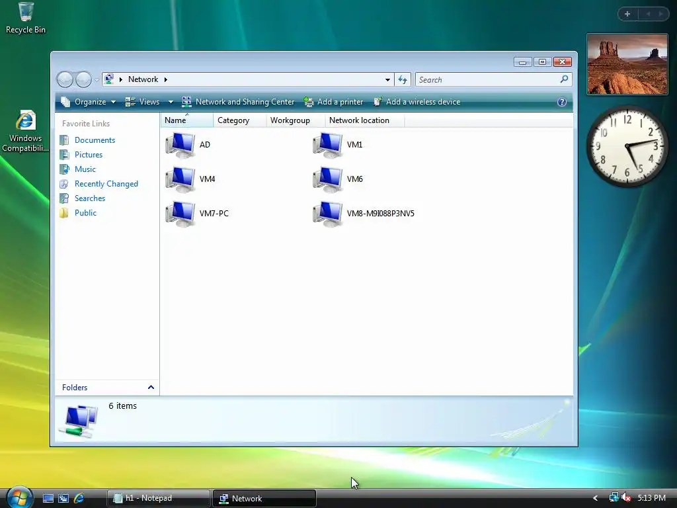Click the Back navigation button
Viewport: 677px width, 508px height.
65,79
